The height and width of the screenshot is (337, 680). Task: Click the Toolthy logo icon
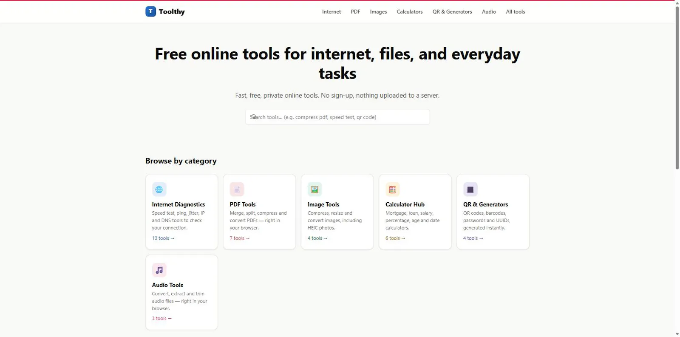tap(150, 11)
